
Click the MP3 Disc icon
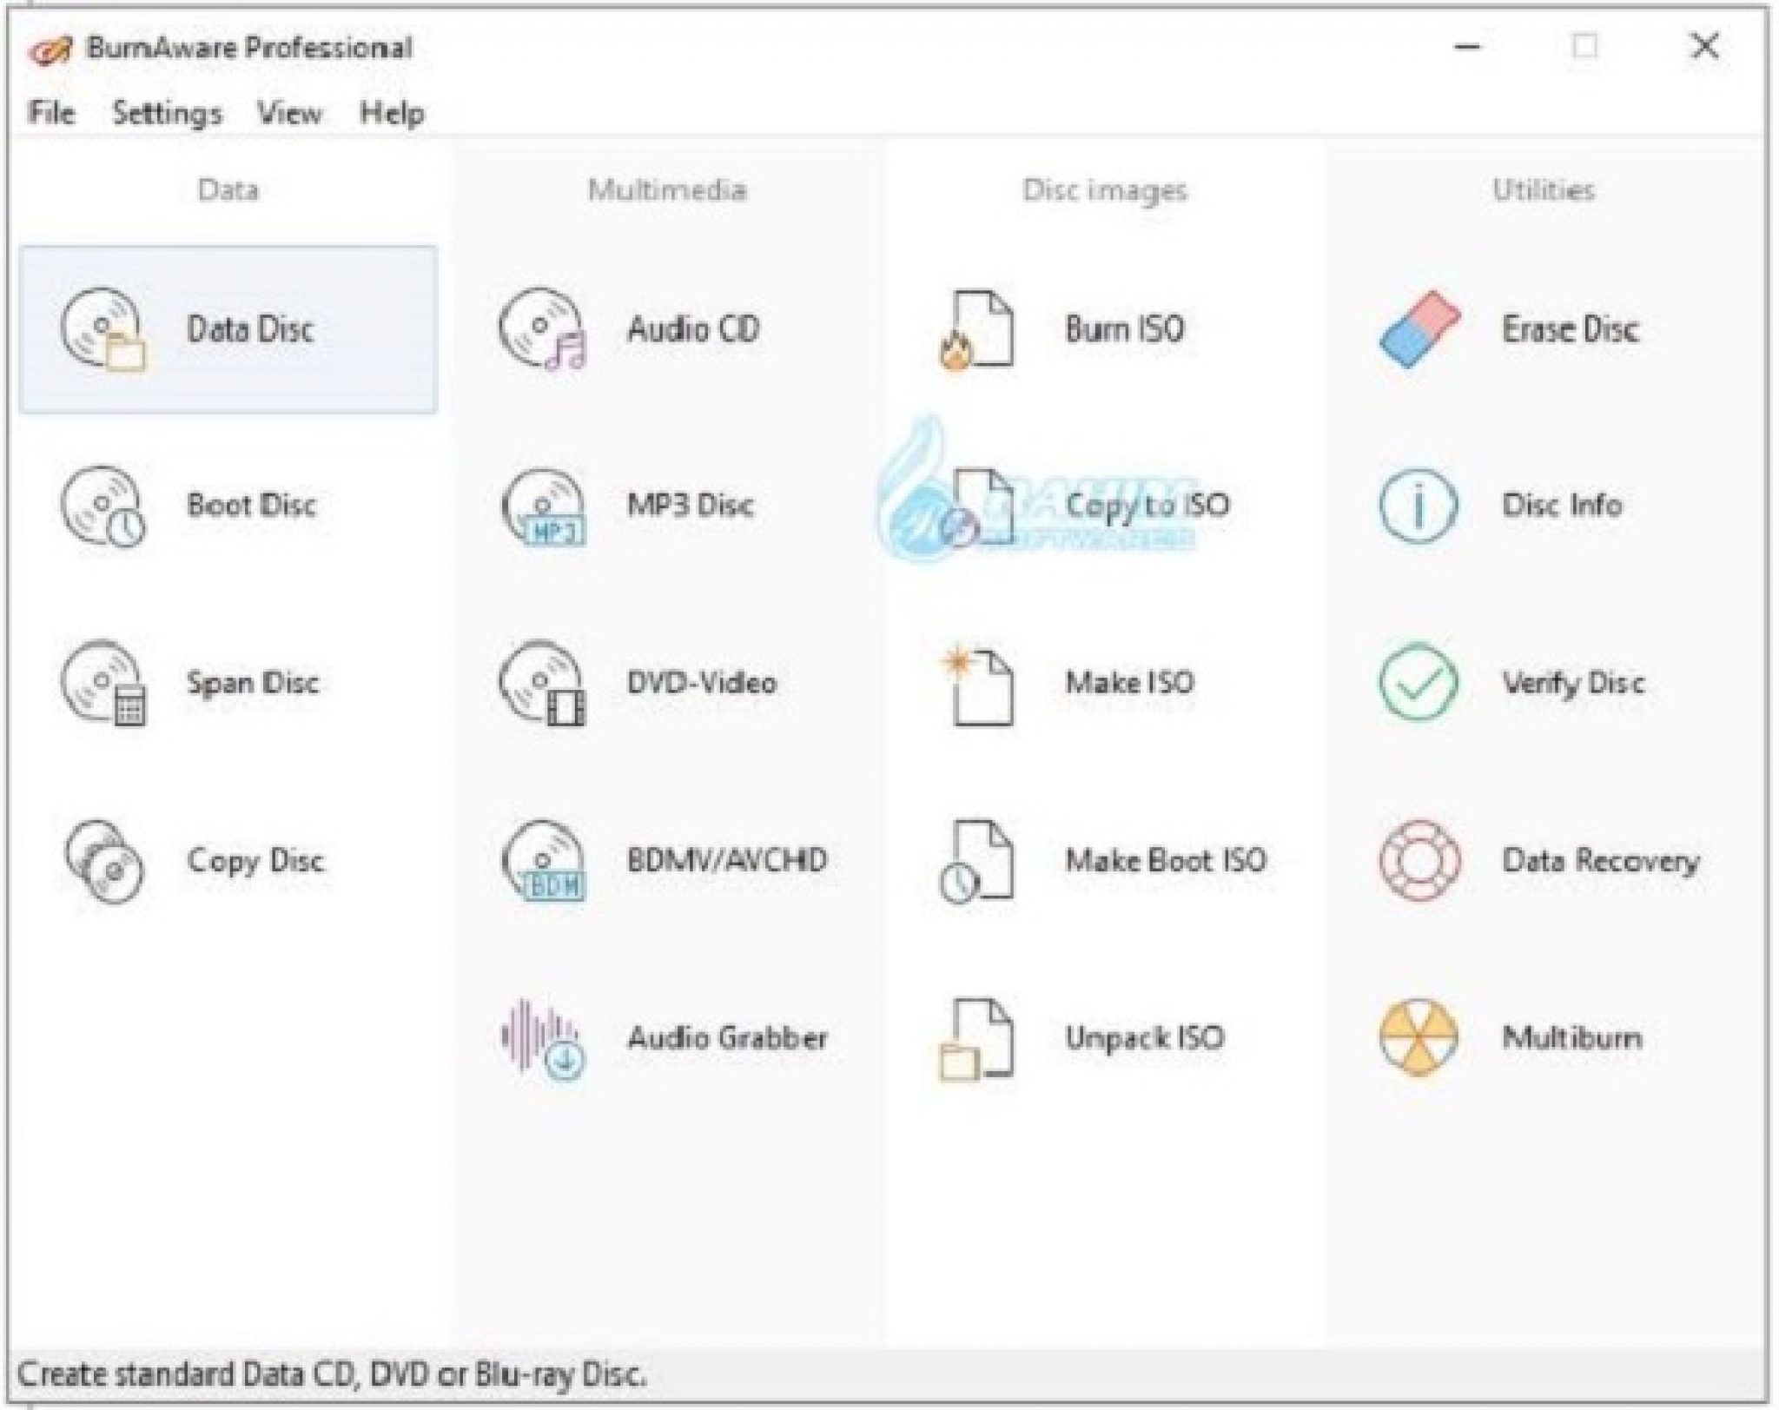point(542,507)
